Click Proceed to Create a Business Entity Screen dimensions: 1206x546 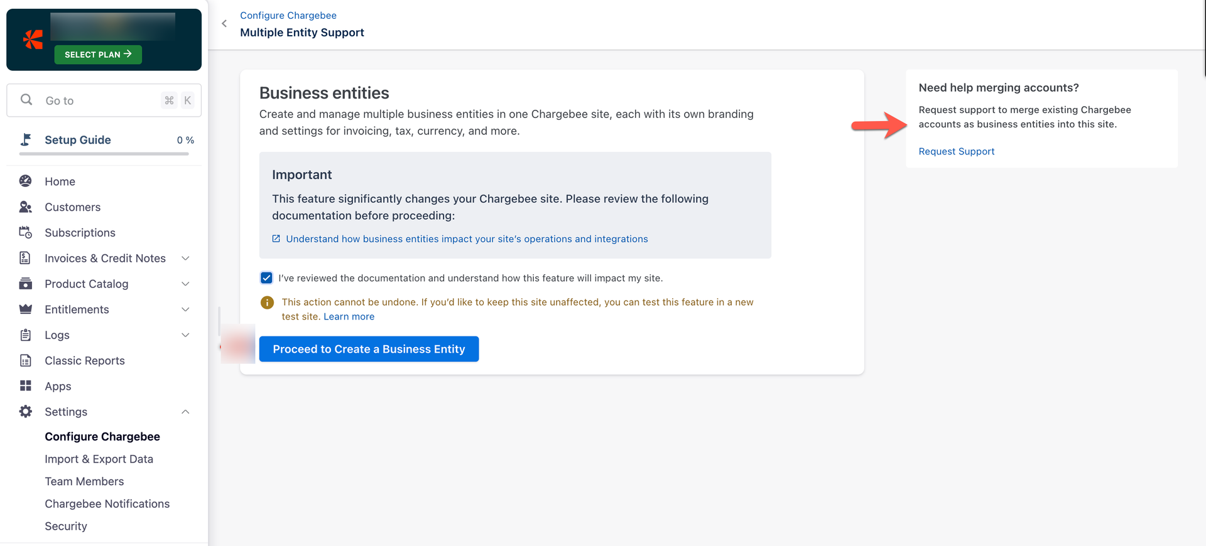(x=369, y=349)
